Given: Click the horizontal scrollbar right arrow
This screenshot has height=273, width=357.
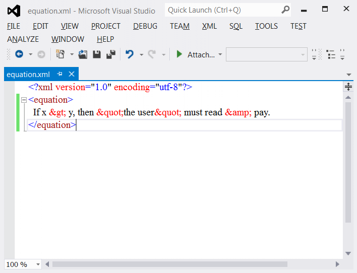Looking at the screenshot, I should coord(337,264).
